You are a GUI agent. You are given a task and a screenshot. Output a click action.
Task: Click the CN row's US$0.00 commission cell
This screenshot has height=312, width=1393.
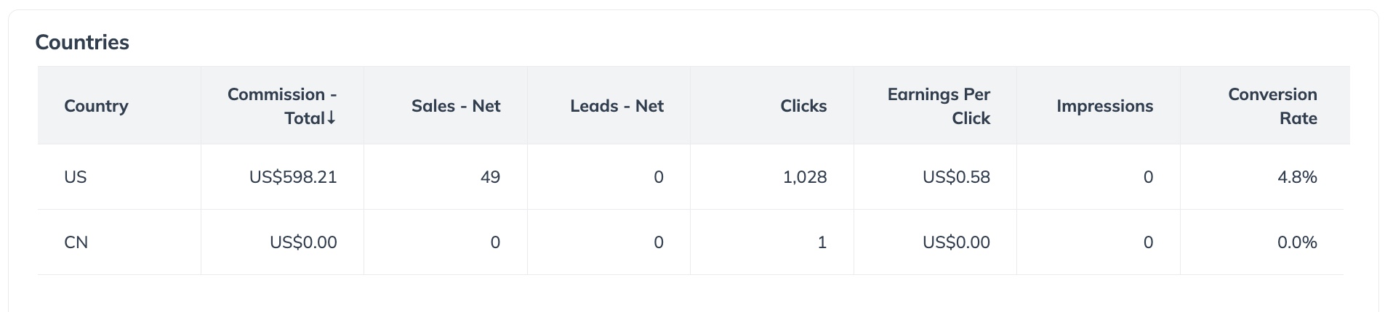pos(303,242)
